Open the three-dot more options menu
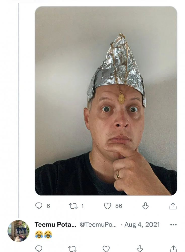185x252 pixels. (173, 224)
